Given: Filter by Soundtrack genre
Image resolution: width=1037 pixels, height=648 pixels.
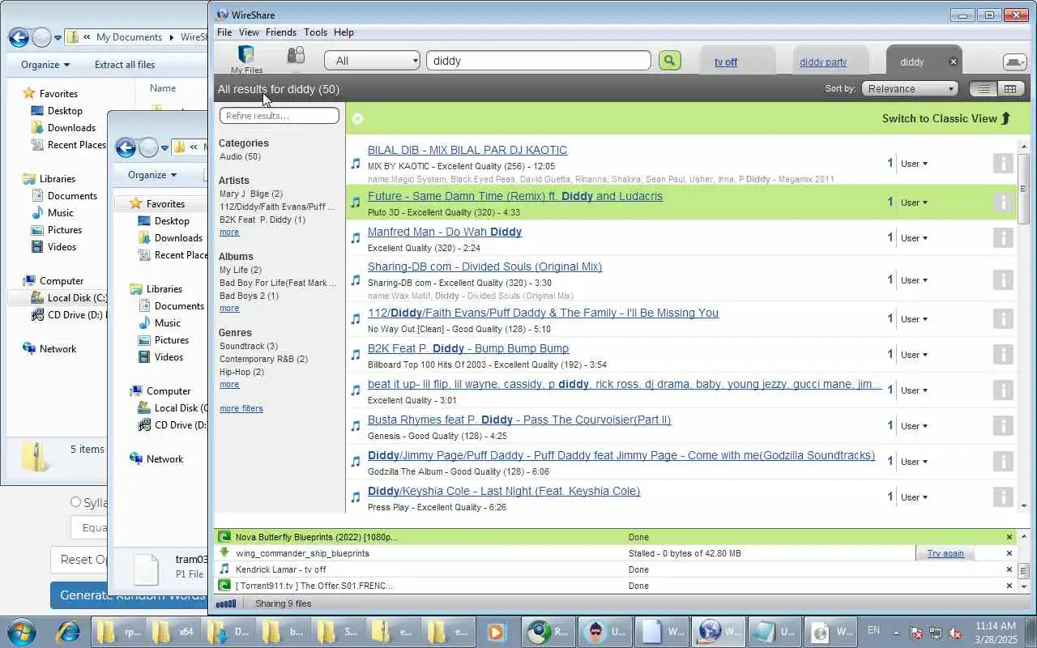Looking at the screenshot, I should pyautogui.click(x=249, y=346).
